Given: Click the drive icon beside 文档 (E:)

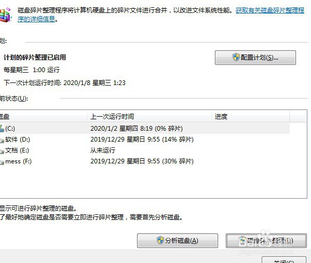Looking at the screenshot, I should pos(2,151).
